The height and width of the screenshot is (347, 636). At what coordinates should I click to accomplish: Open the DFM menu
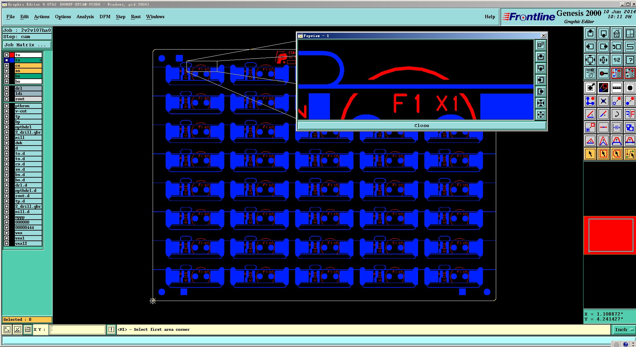point(105,17)
